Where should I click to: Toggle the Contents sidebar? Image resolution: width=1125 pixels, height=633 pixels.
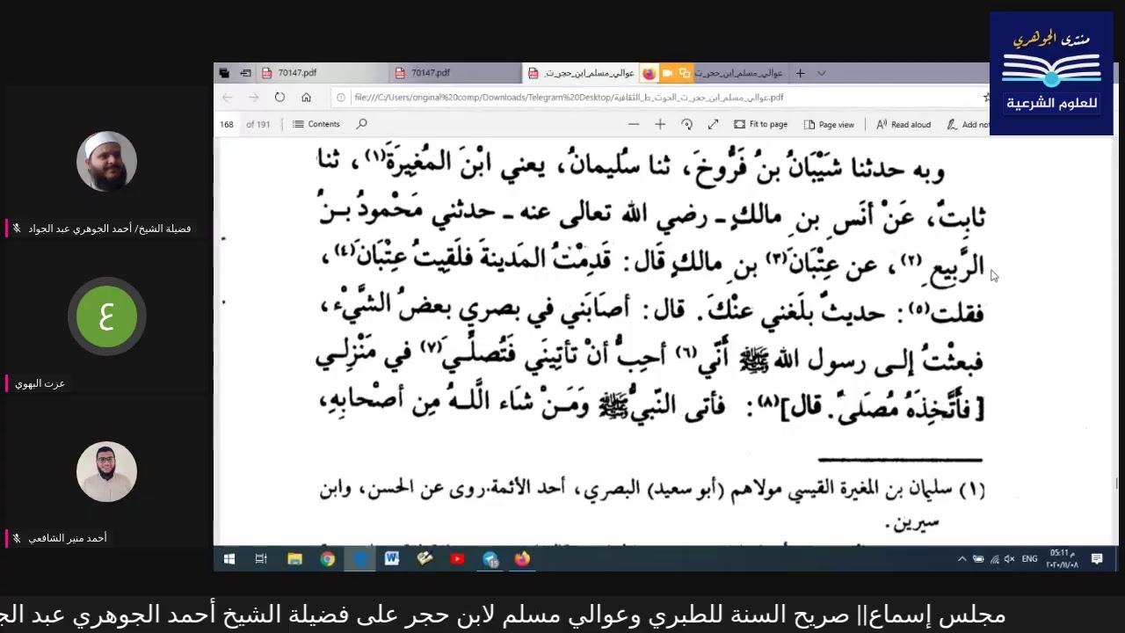(316, 124)
